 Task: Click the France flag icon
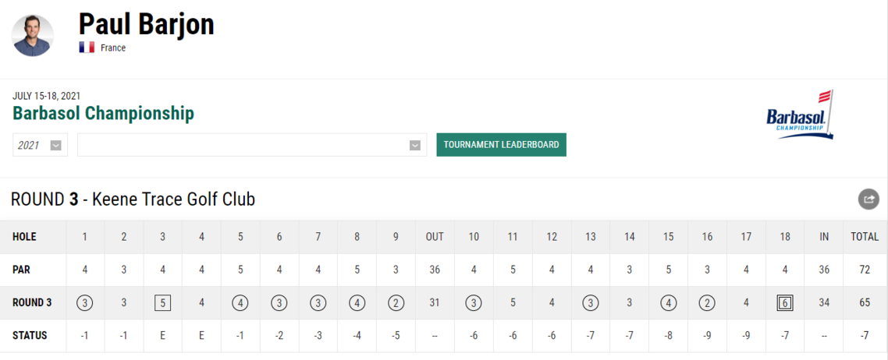click(87, 48)
